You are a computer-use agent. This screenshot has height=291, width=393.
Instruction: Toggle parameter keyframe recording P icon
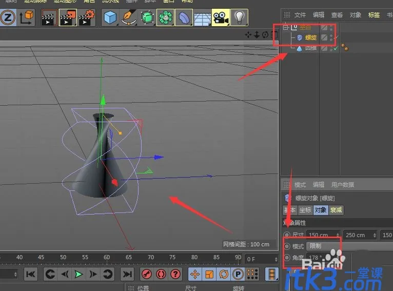[x=238, y=274]
